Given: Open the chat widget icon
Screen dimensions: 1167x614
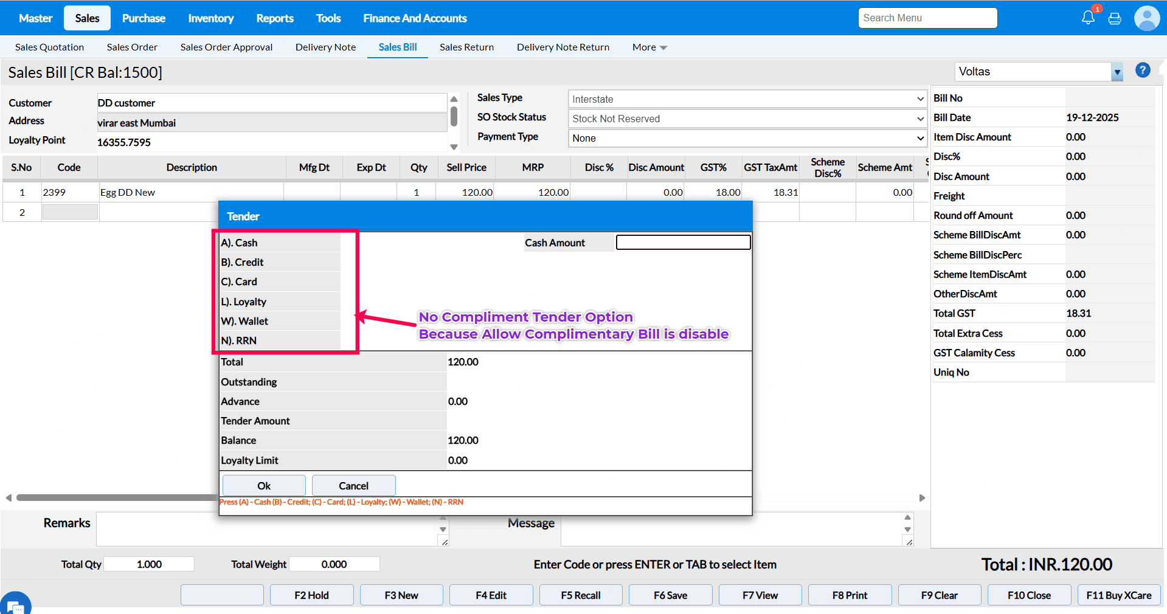Looking at the screenshot, I should pos(15,605).
